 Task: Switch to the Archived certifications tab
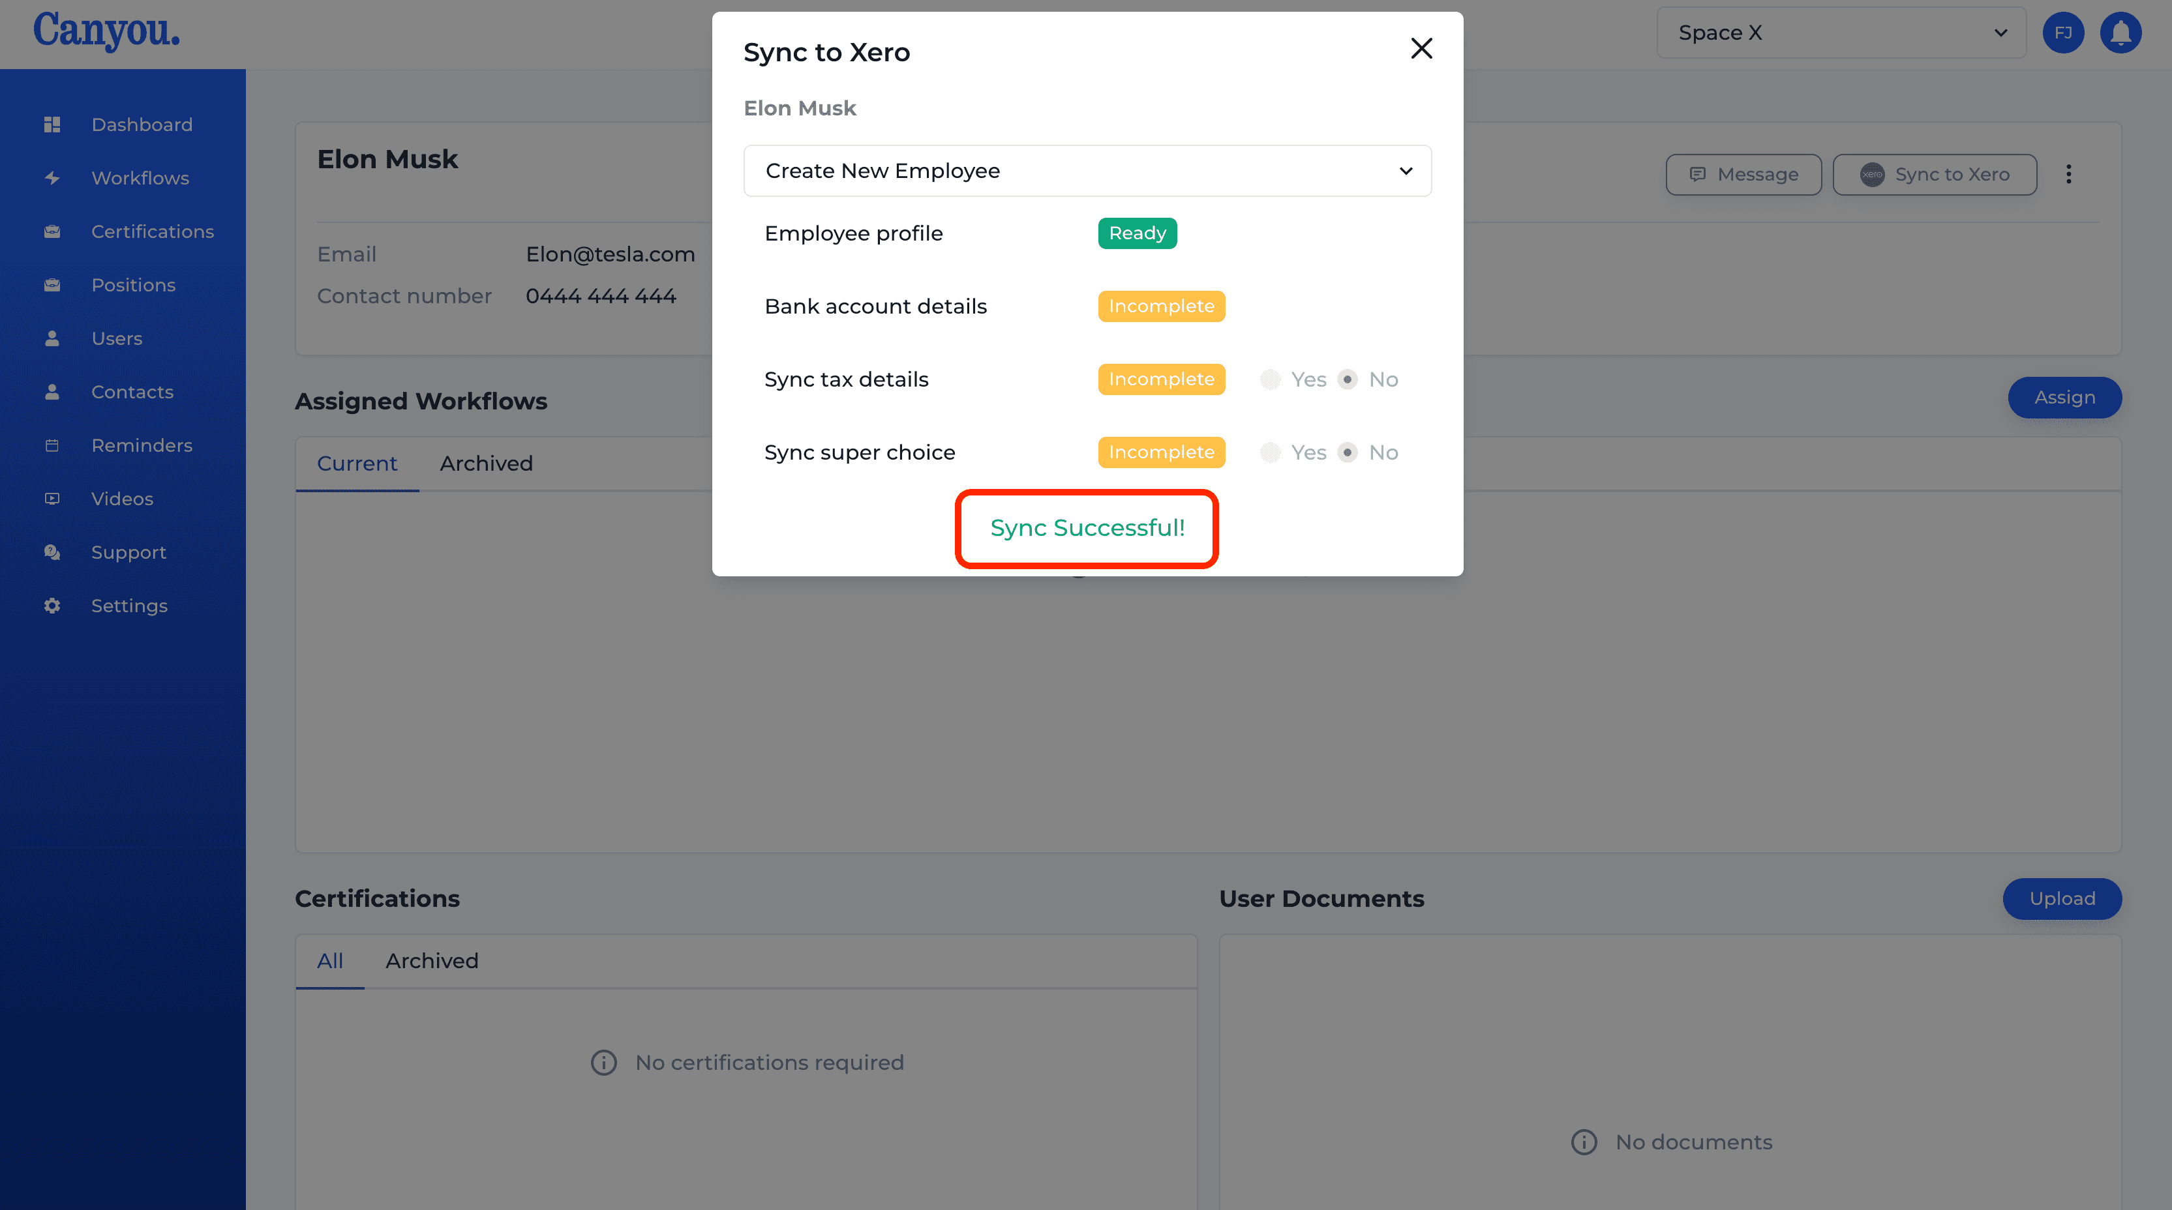(x=432, y=960)
